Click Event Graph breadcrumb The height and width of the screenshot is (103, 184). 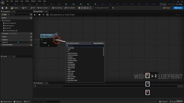70,15
